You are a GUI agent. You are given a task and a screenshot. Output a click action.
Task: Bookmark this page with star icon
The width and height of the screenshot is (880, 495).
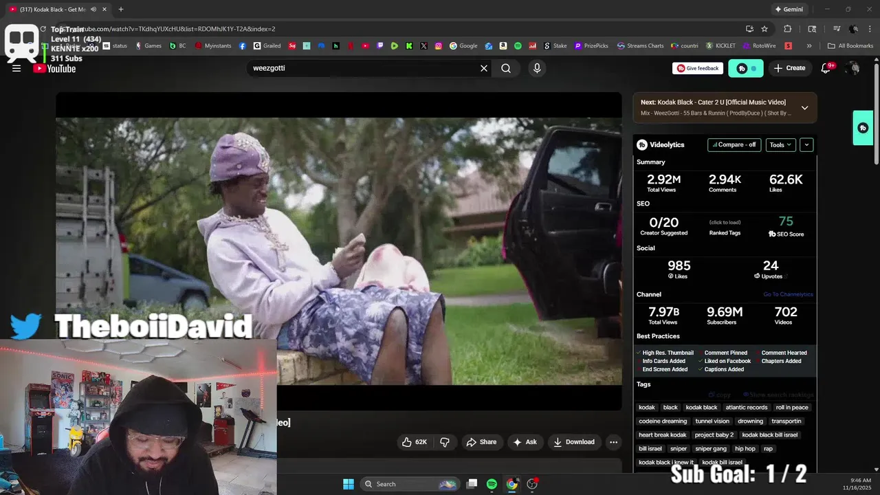[764, 29]
